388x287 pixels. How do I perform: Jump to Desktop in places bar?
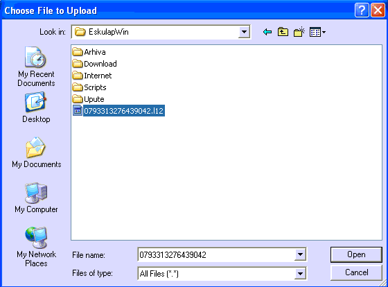tap(36, 107)
